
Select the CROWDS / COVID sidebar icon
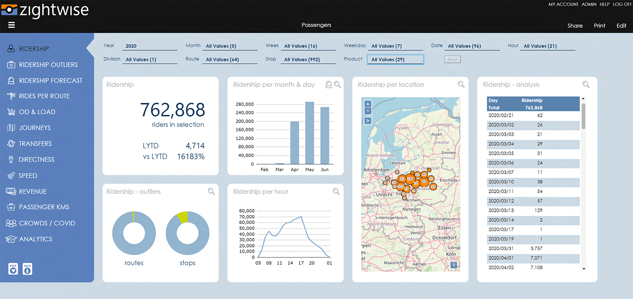point(11,223)
